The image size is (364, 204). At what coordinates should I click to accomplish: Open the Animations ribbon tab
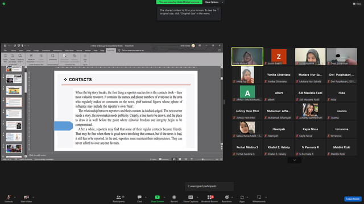pyautogui.click(x=57, y=50)
